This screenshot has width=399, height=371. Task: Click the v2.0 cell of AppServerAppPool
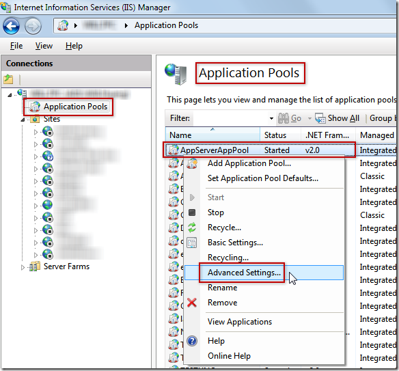click(x=312, y=150)
